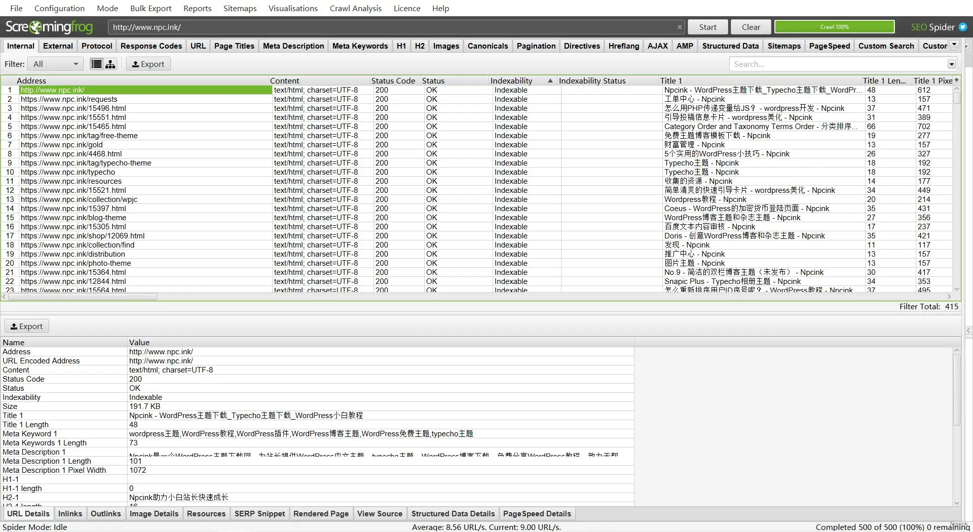973x532 pixels.
Task: Switch to the H1 tab
Action: [x=401, y=46]
